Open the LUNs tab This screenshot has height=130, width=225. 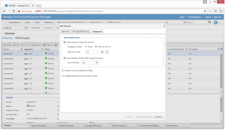27,22
